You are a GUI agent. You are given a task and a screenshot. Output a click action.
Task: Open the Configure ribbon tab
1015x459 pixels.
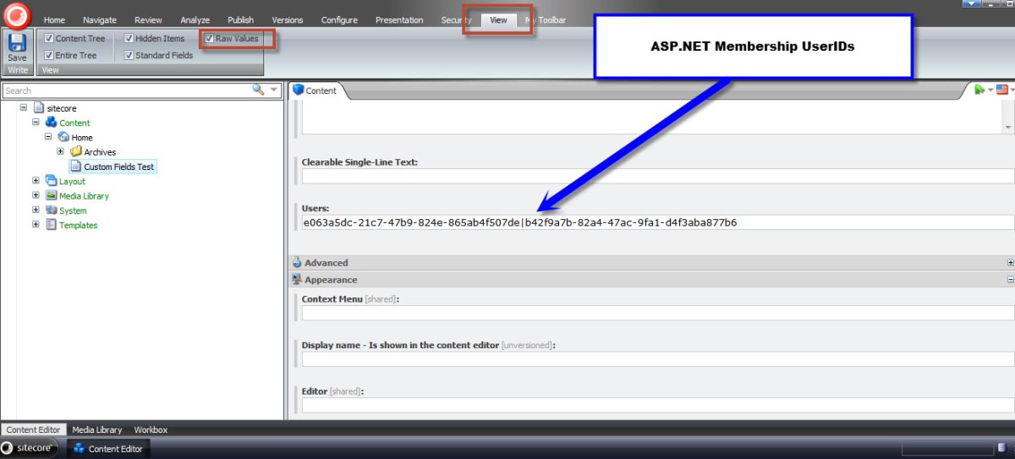coord(339,20)
